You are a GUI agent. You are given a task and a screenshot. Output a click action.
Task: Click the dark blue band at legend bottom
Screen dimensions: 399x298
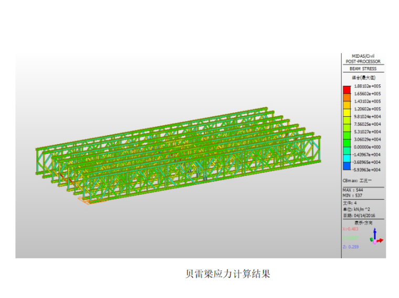[x=346, y=166]
